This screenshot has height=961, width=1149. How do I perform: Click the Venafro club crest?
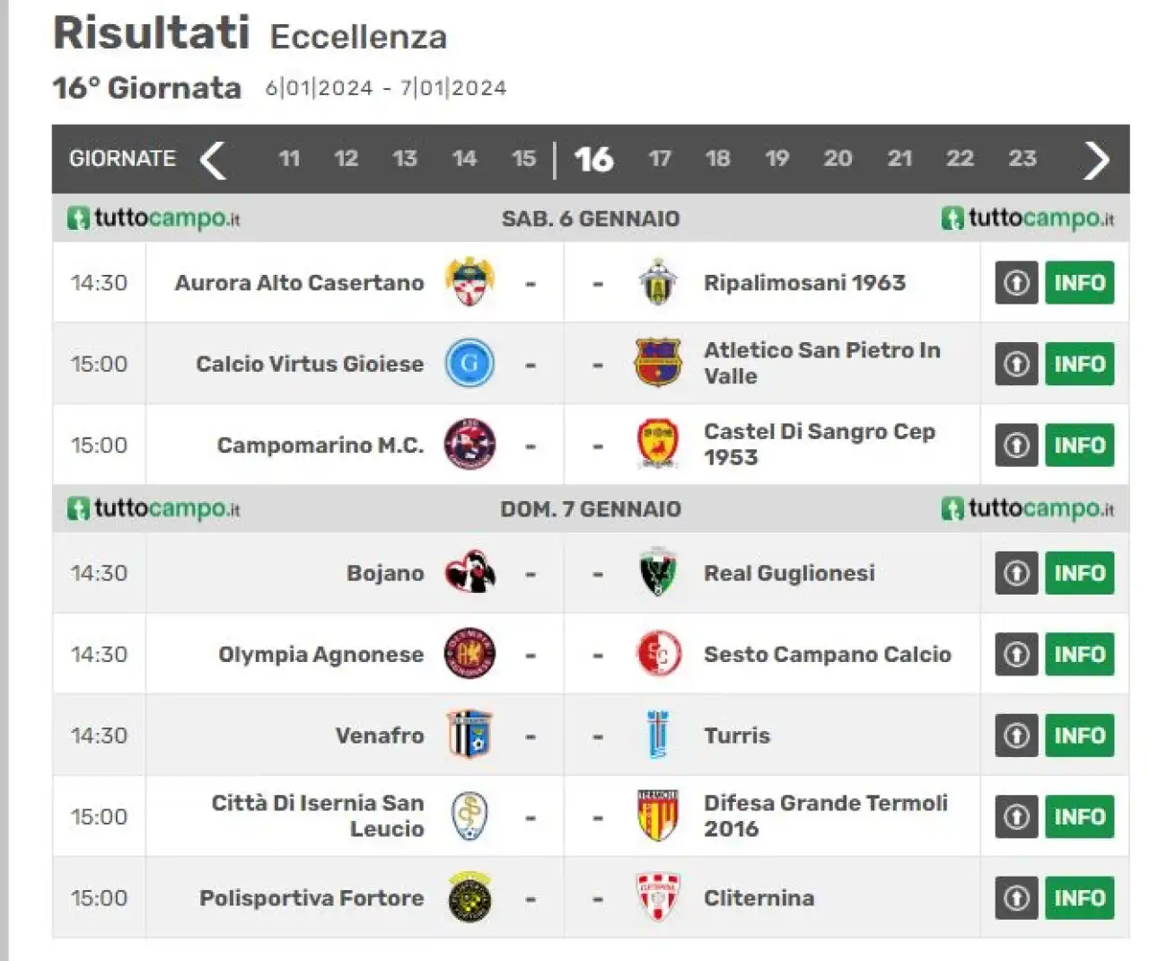469,735
